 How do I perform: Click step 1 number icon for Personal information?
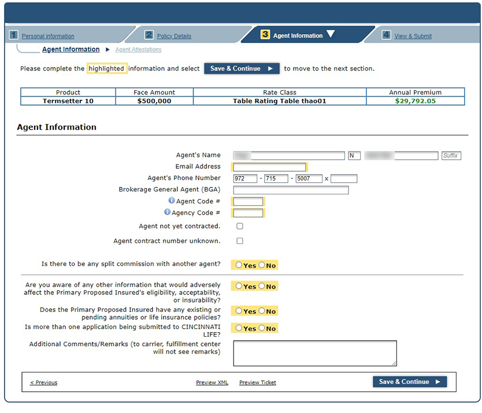click(x=13, y=35)
